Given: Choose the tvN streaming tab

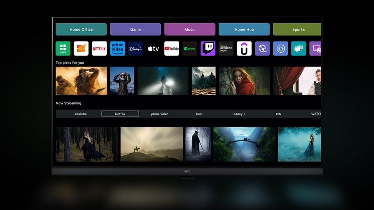Looking at the screenshot, I should pos(278,114).
